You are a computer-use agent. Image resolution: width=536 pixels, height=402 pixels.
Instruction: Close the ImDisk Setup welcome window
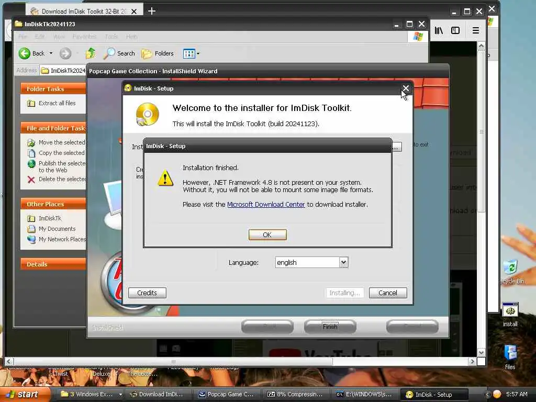pyautogui.click(x=406, y=88)
